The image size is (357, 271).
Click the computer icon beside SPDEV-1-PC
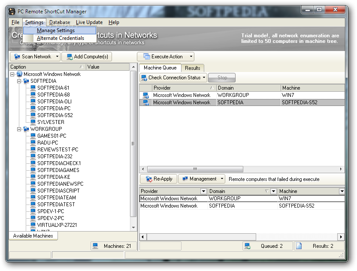[x=33, y=211]
